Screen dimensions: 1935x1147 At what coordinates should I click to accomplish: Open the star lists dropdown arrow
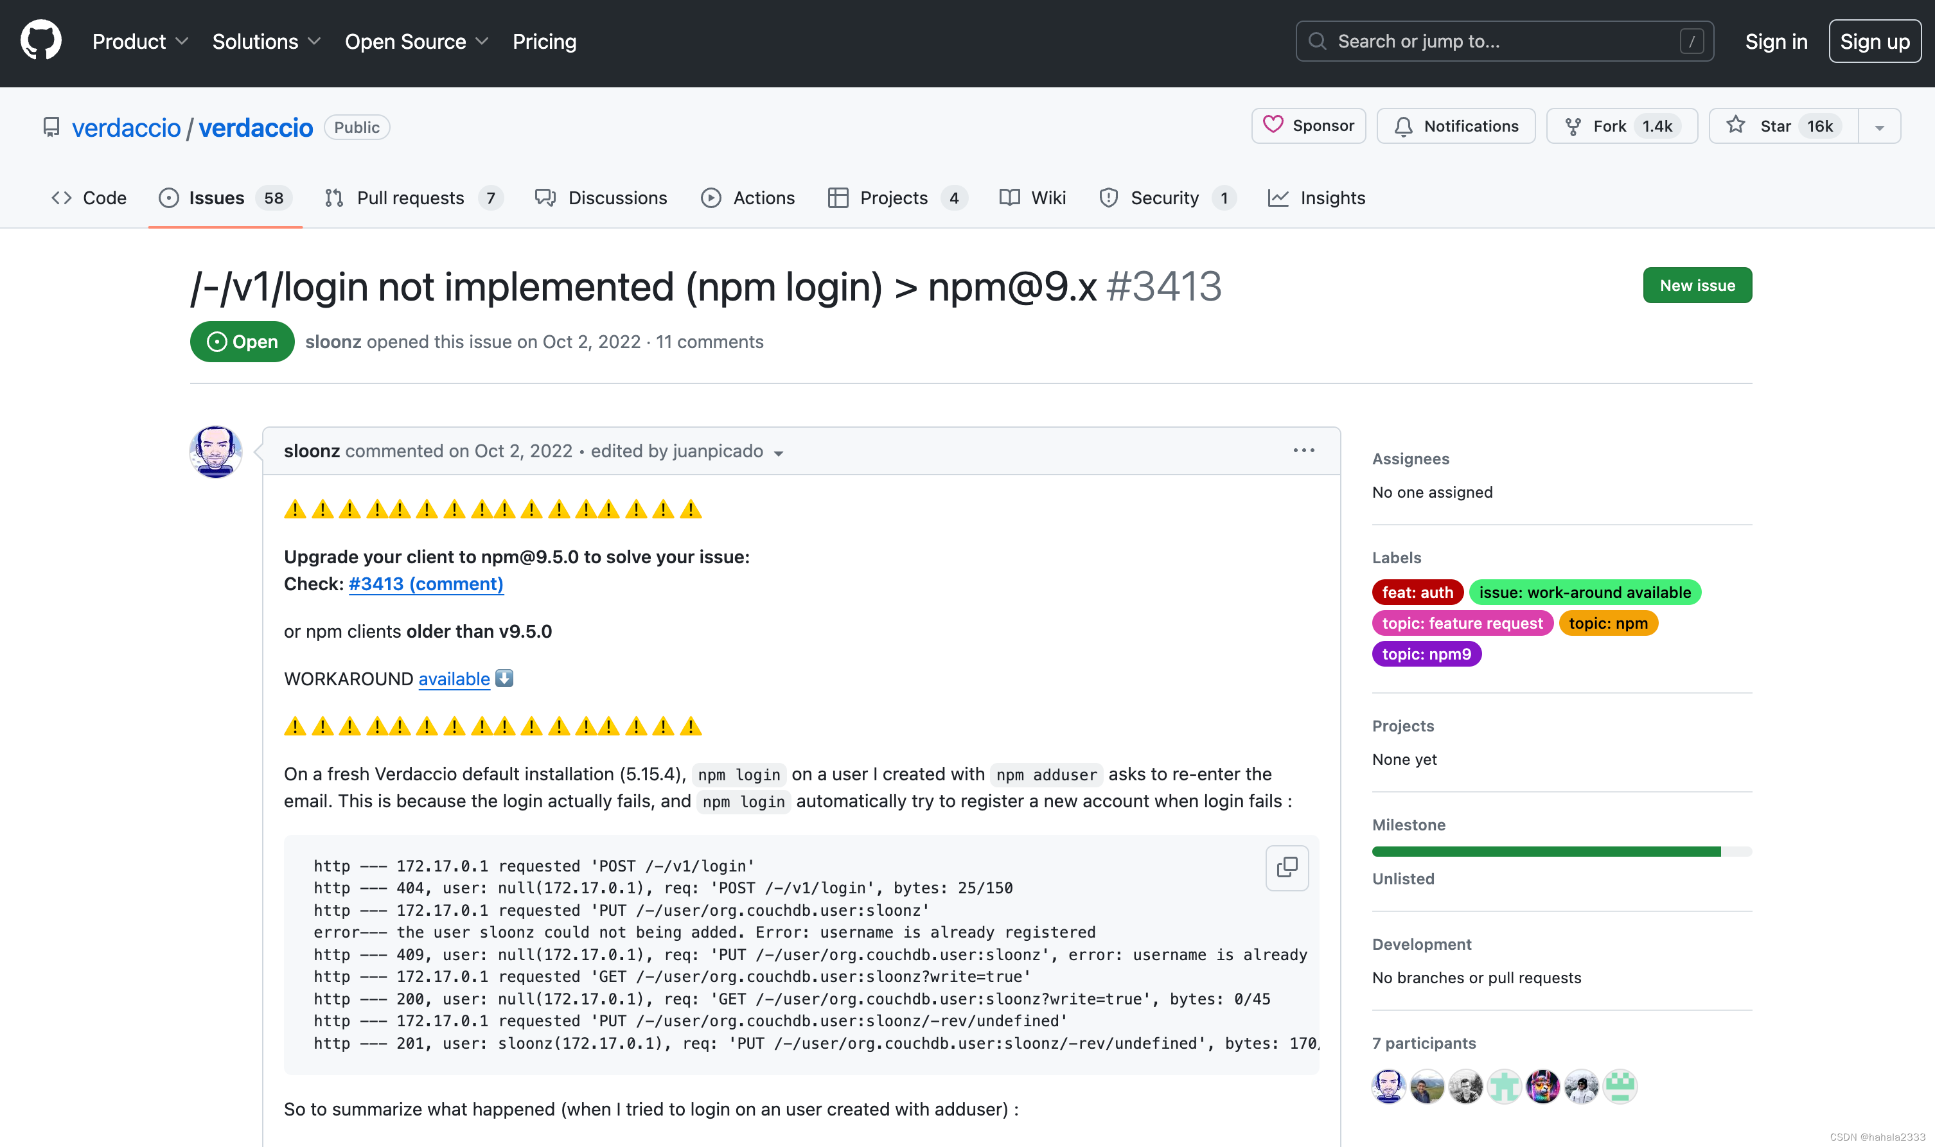click(x=1879, y=127)
